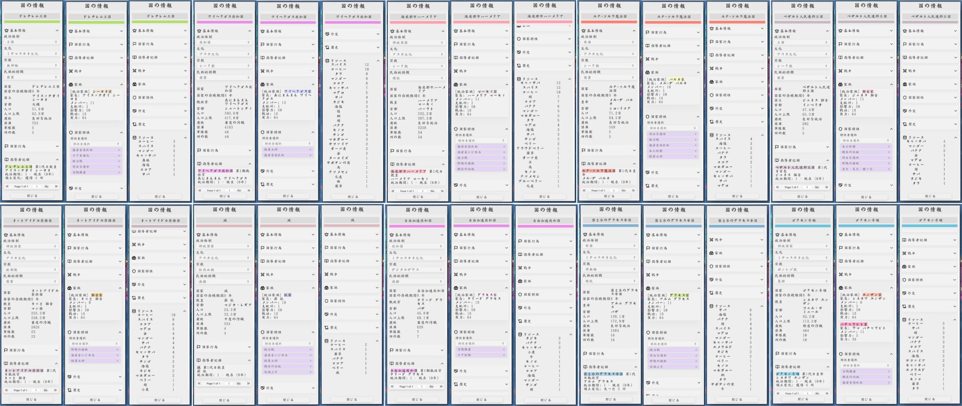
Task: Open 特性を選択 dropdown in 雷と氷のグラキス帝国 panel
Action: [672, 344]
